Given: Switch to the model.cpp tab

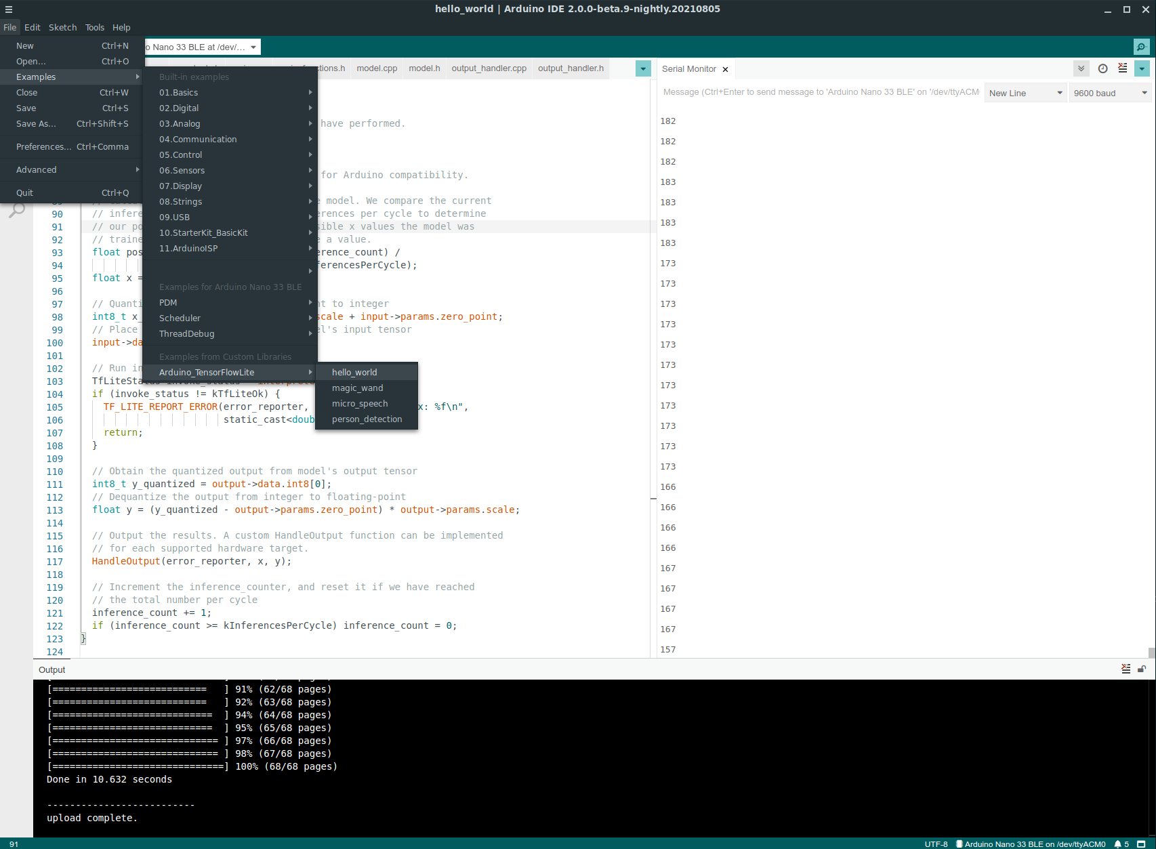Looking at the screenshot, I should pos(377,68).
